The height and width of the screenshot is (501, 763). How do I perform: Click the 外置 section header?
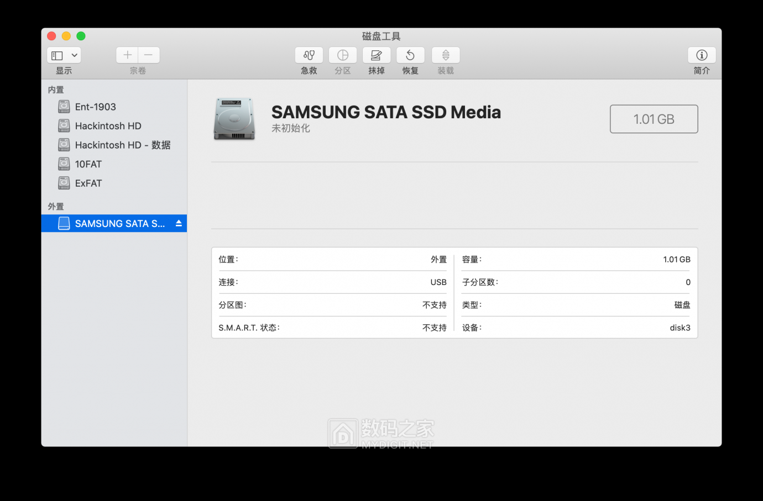click(x=56, y=206)
